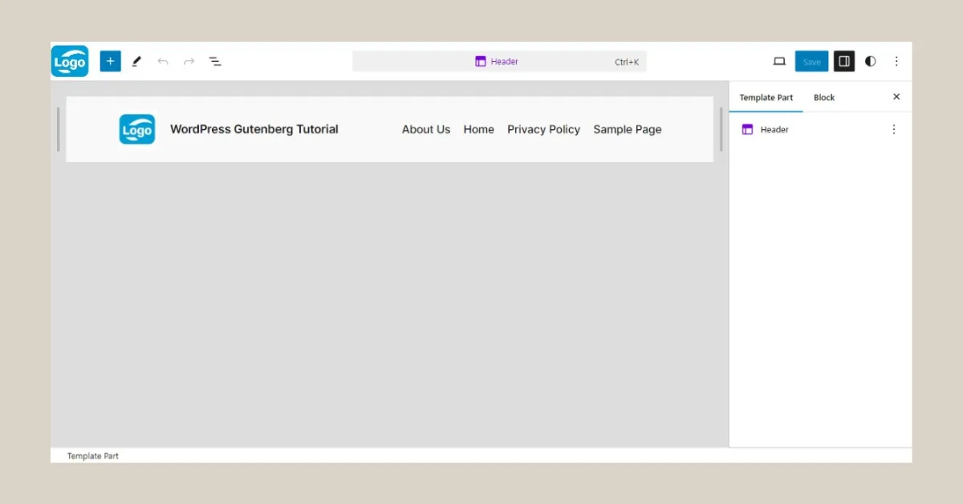Click the site Logo icon in top-left corner

[70, 61]
